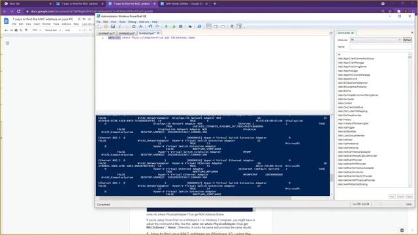Click the Refresh button in Commands pane

tap(407, 40)
